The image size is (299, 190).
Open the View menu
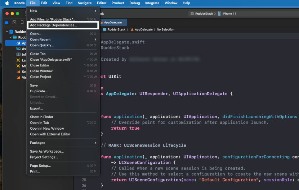click(56, 3)
